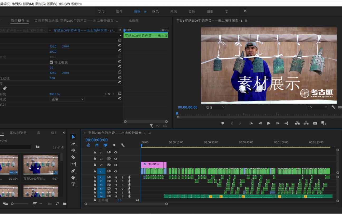Add marker in timeline header

click(114, 145)
